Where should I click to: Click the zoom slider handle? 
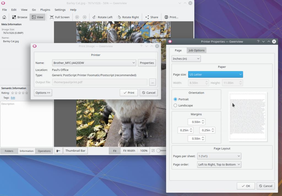pos(158,151)
